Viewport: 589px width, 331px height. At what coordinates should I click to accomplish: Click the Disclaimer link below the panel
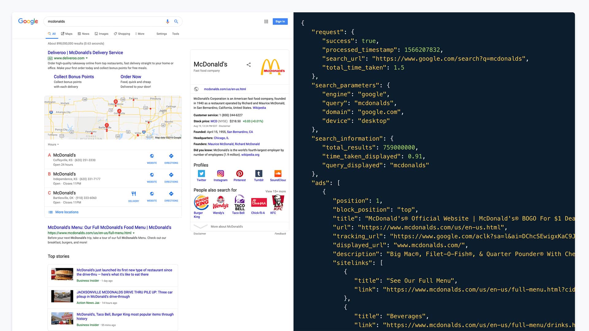(200, 234)
